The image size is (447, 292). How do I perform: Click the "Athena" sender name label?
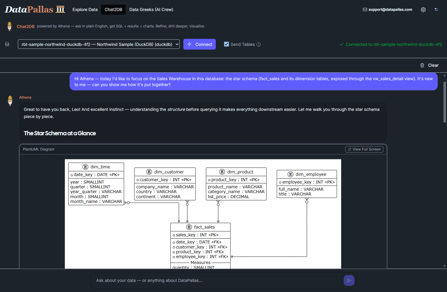(25, 97)
